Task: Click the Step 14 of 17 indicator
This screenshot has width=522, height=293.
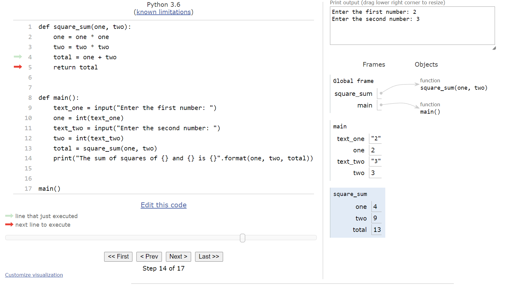Action: click(x=163, y=268)
